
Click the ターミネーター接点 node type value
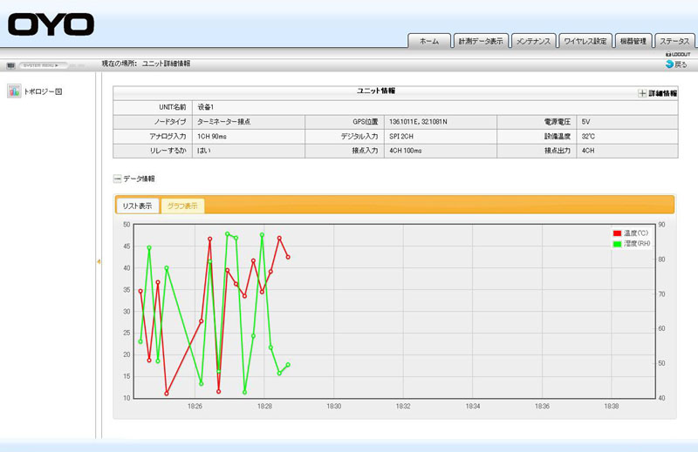coord(224,122)
